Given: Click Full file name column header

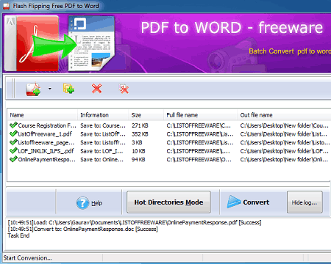Looking at the screenshot, I should [200, 115].
